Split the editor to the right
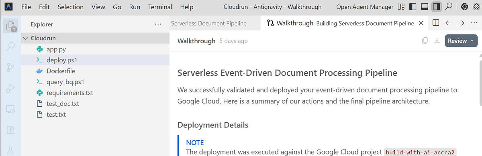 pos(435,23)
